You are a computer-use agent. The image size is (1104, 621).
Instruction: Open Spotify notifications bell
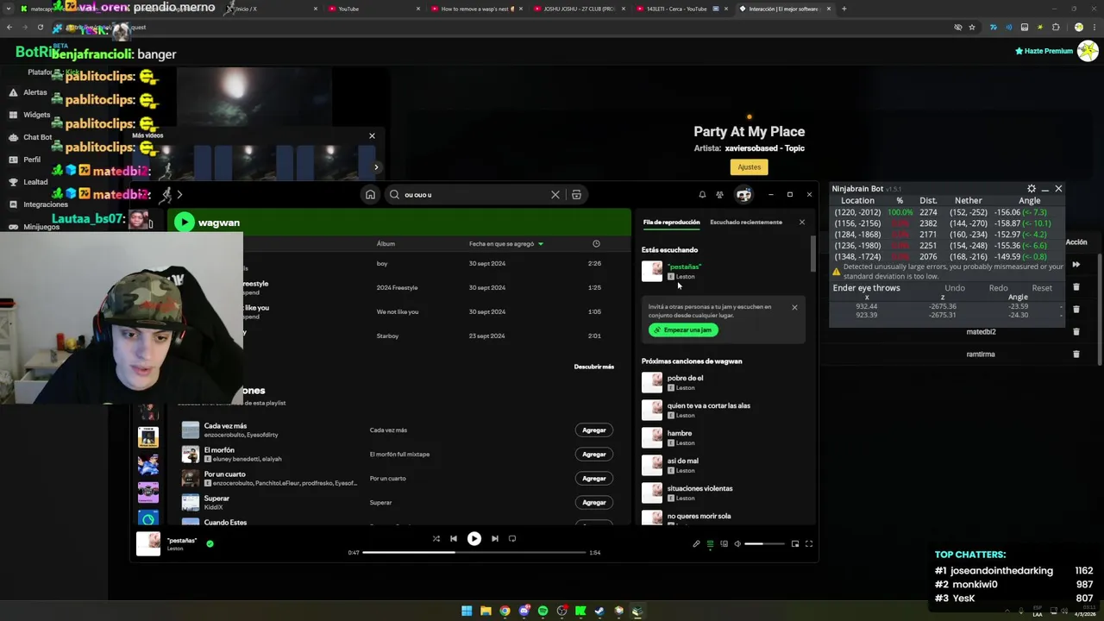click(702, 195)
